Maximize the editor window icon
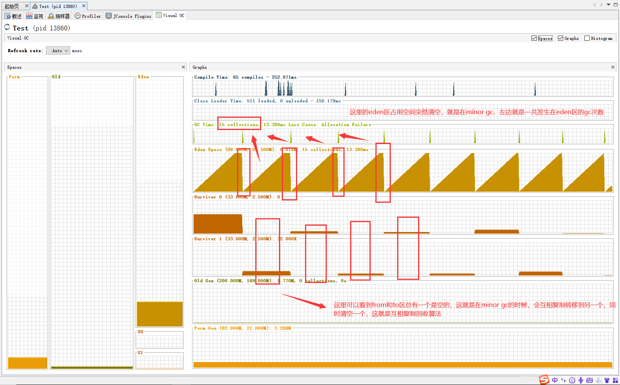Image resolution: width=620 pixels, height=385 pixels. coord(615,5)
